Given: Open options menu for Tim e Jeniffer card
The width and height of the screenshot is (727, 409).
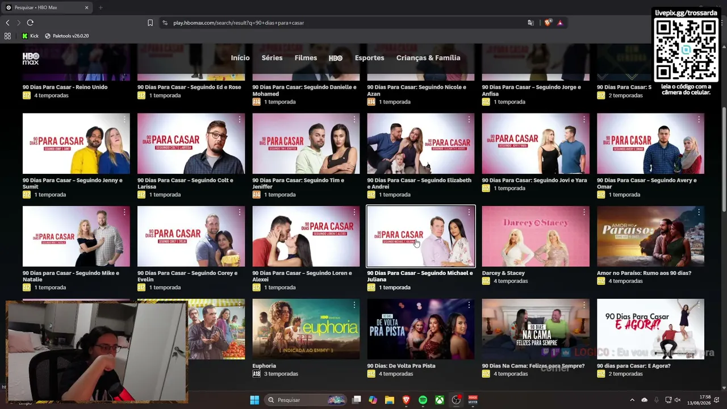Looking at the screenshot, I should point(354,119).
